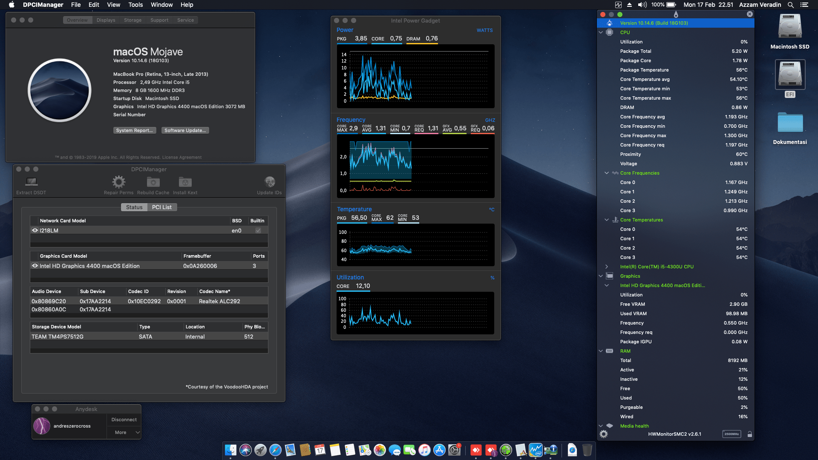Screen dimensions: 818x460
Task: Open Finder from the dock
Action: tap(230, 450)
